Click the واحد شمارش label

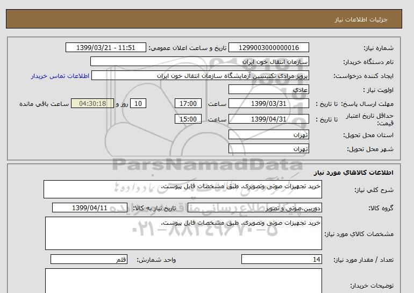156,260
